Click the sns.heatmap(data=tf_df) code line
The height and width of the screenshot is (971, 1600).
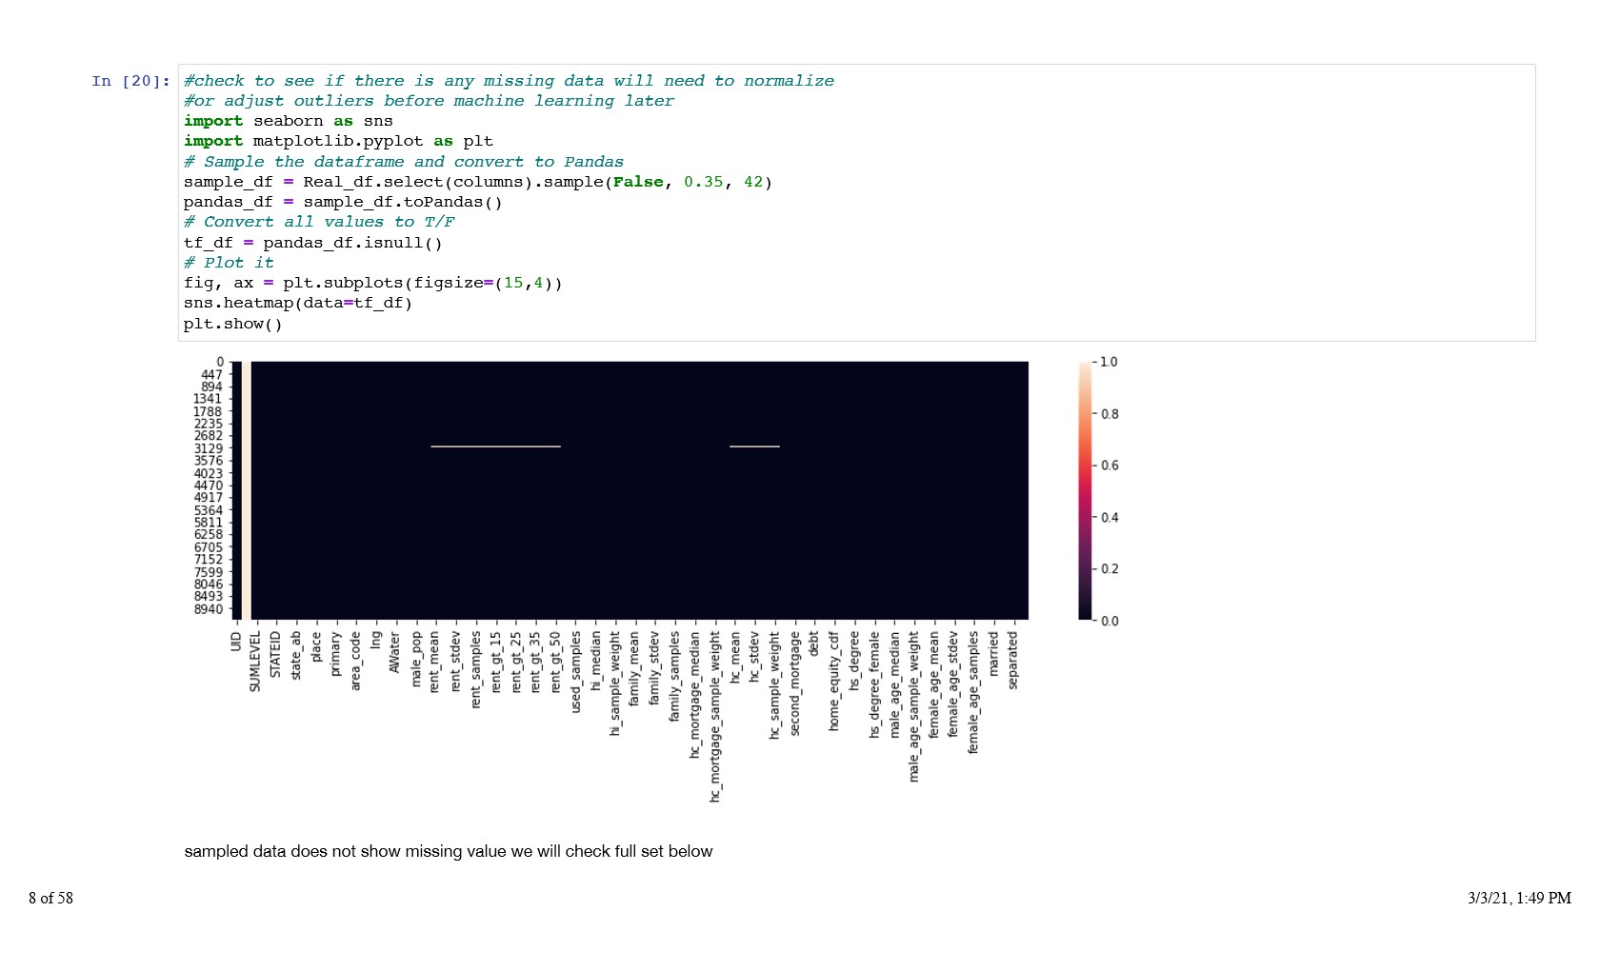[x=297, y=304]
